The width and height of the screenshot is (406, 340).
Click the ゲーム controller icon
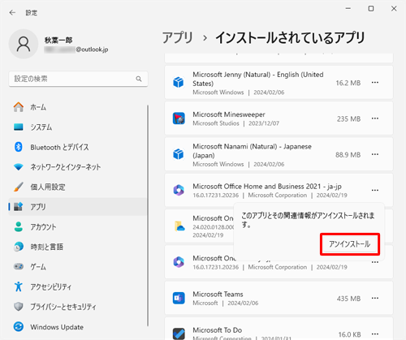pos(19,266)
